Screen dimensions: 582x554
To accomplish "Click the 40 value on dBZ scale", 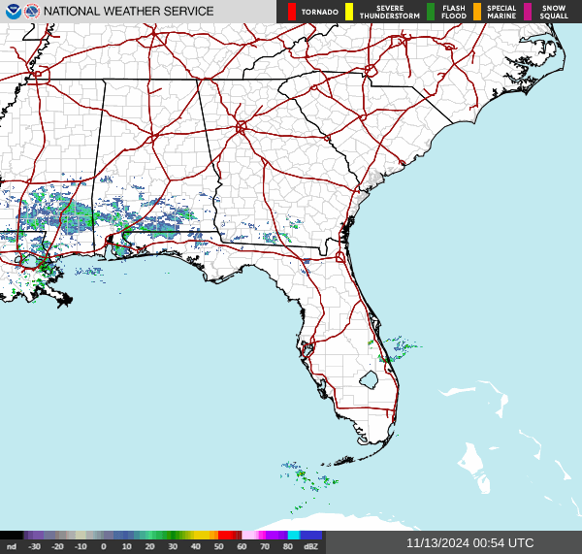I will [x=196, y=546].
